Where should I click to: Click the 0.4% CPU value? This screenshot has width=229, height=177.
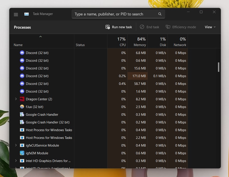122,84
